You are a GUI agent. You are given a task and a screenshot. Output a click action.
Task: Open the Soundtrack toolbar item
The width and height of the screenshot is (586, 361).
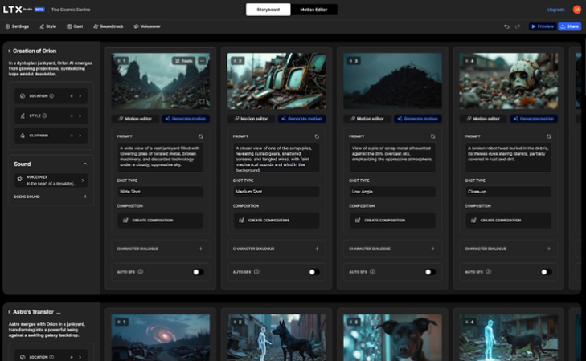point(108,26)
